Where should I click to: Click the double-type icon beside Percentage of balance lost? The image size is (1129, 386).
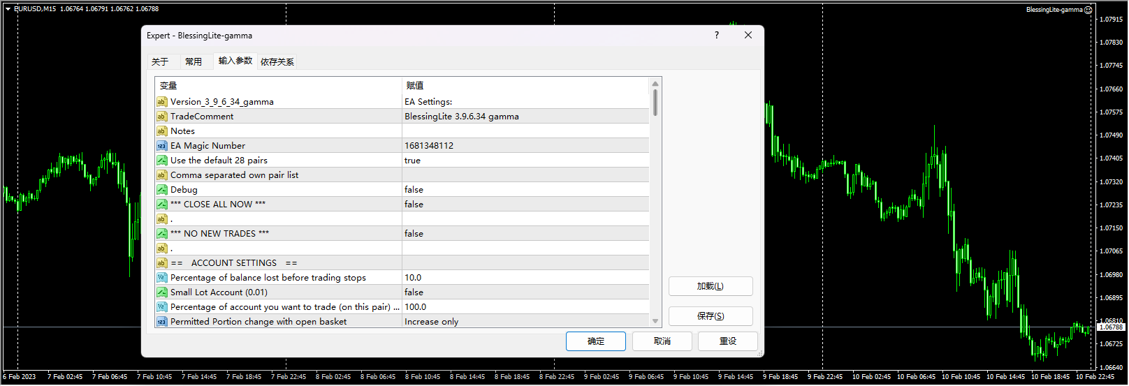pos(161,278)
